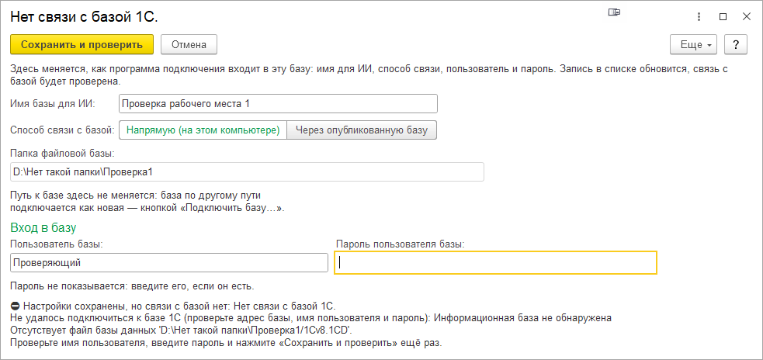Click the 'Отсутствует файл базы данных' line
This screenshot has height=360, width=763.
pos(179,331)
